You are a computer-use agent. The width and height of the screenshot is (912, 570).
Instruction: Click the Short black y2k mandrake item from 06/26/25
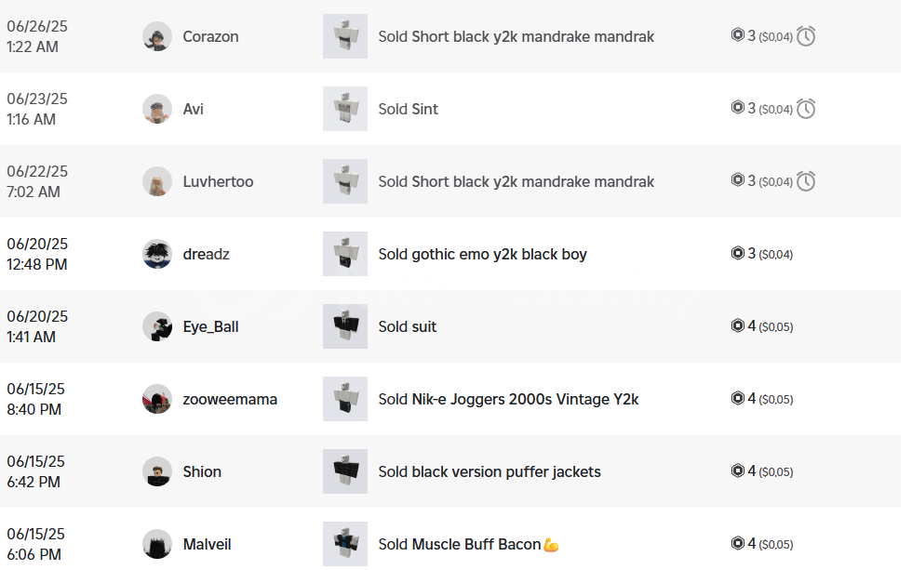(x=516, y=36)
